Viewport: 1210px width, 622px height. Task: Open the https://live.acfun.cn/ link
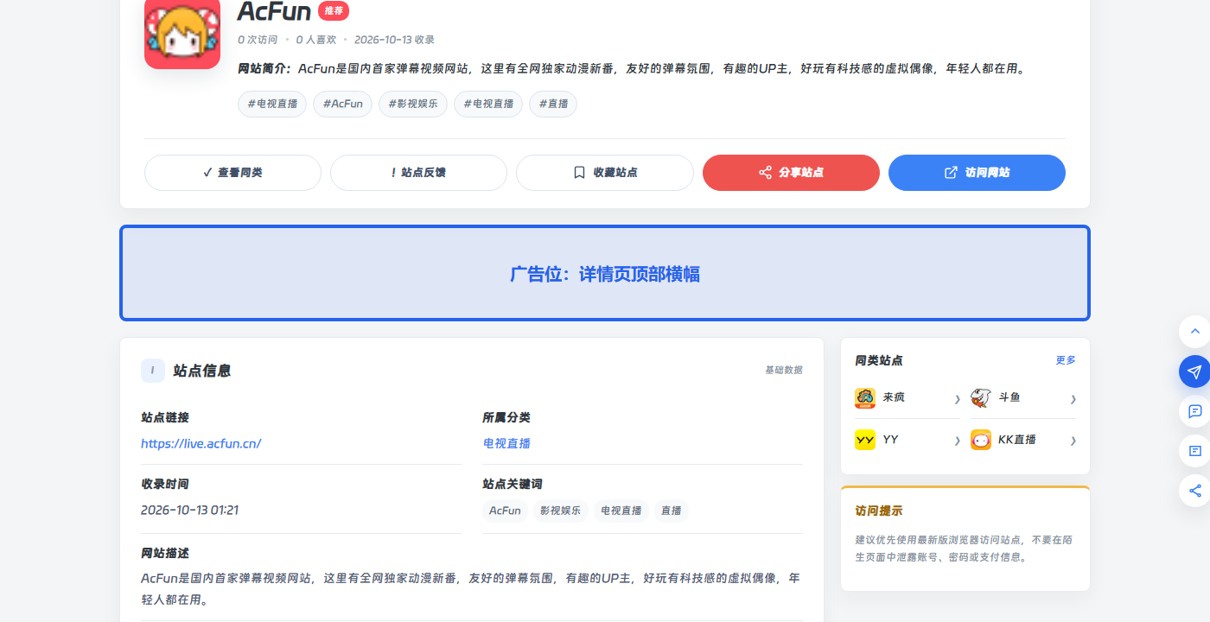click(201, 443)
